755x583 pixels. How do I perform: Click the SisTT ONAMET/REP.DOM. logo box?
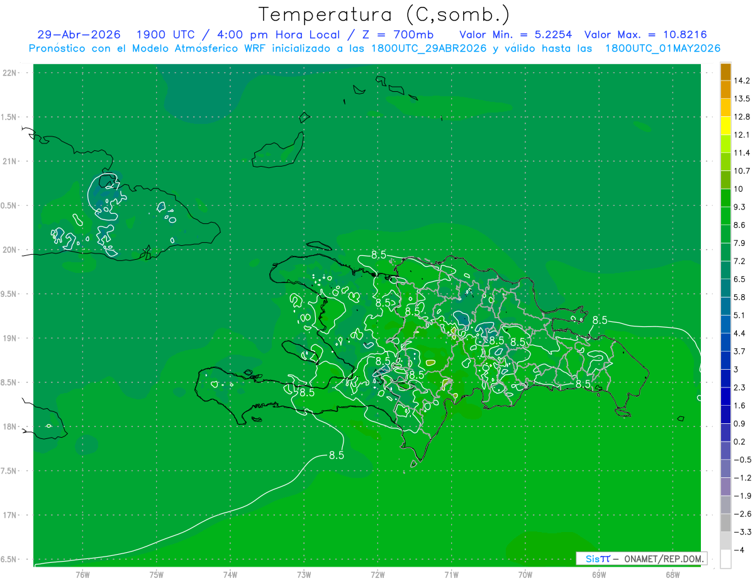(x=642, y=558)
